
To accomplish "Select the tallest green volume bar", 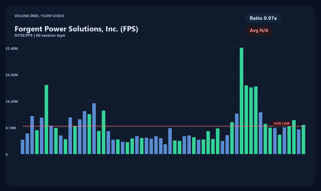I will click(x=242, y=101).
